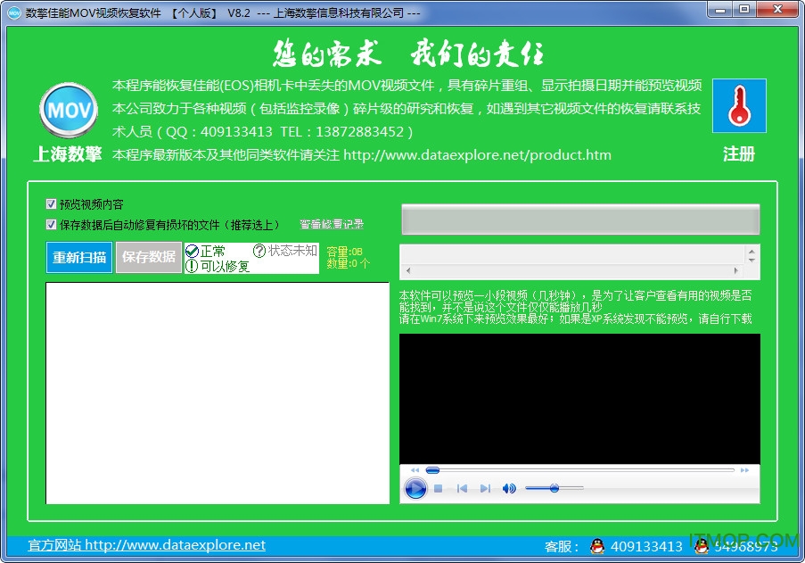
Task: Click the scroll-down arrow on the file list
Action: (x=752, y=261)
